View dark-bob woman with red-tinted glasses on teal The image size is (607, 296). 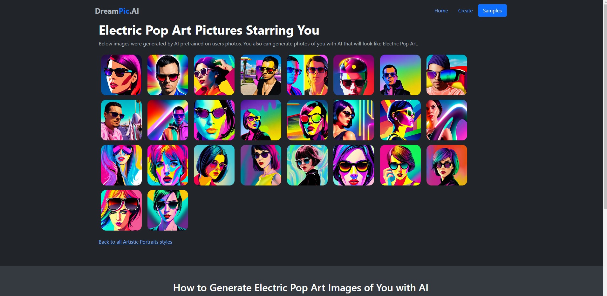coord(214,165)
